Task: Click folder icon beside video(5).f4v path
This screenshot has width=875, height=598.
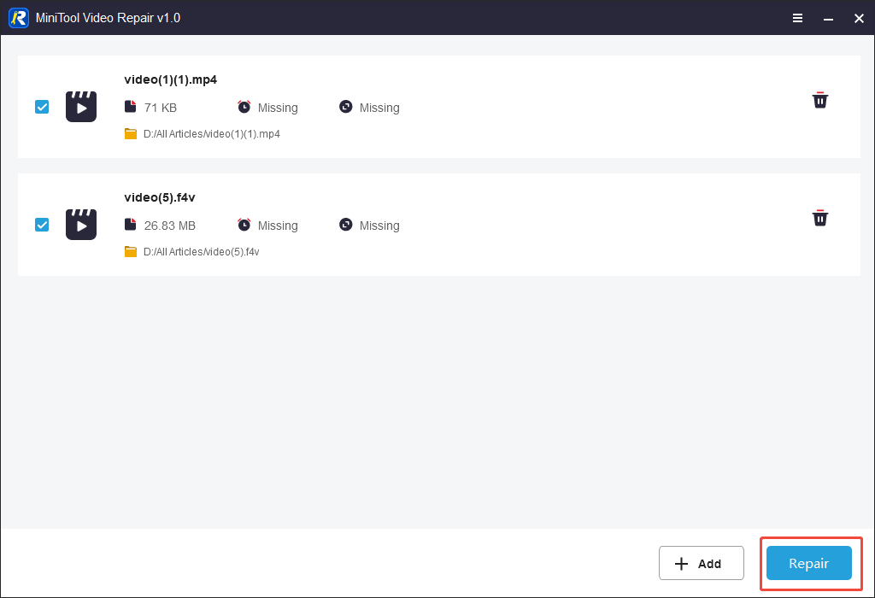Action: [131, 251]
